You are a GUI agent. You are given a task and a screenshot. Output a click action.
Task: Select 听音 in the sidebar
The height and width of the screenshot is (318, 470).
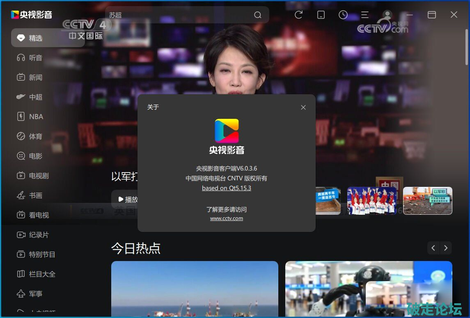(x=36, y=58)
